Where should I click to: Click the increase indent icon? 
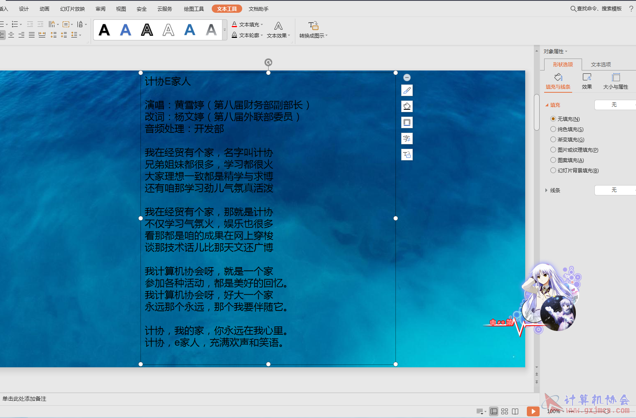click(40, 24)
